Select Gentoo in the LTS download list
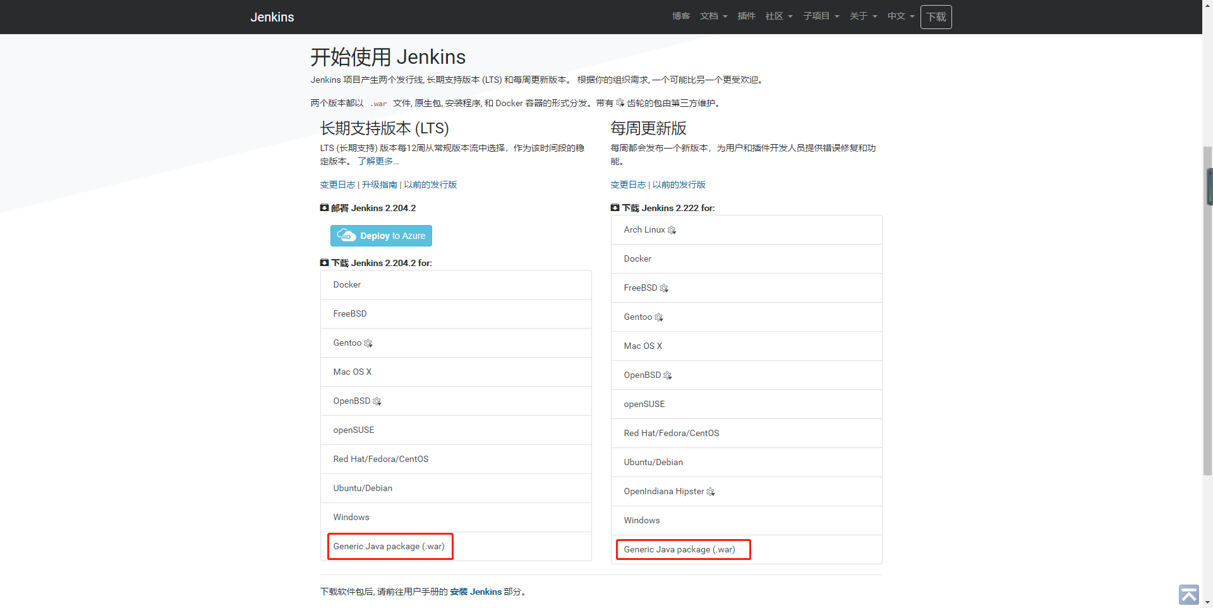This screenshot has height=608, width=1213. pos(456,343)
